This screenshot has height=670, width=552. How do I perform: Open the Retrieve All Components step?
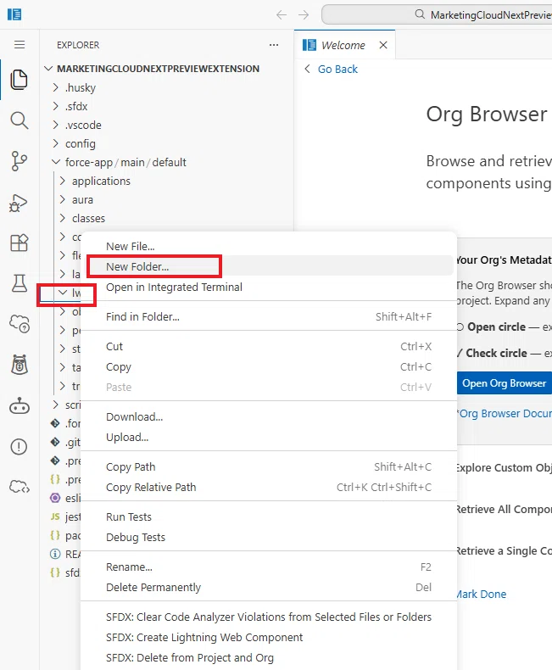click(x=505, y=510)
